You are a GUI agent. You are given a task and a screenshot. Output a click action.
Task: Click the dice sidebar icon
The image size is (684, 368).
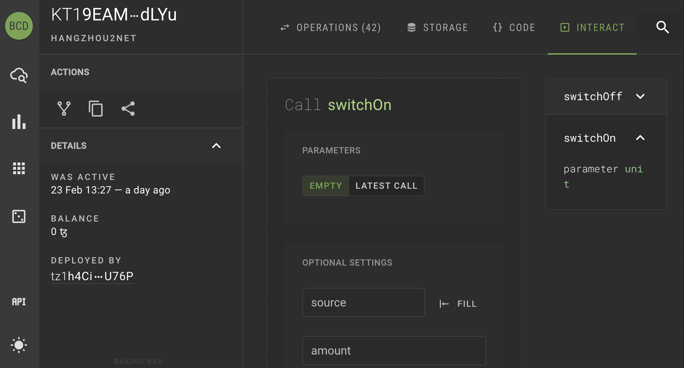pos(19,216)
